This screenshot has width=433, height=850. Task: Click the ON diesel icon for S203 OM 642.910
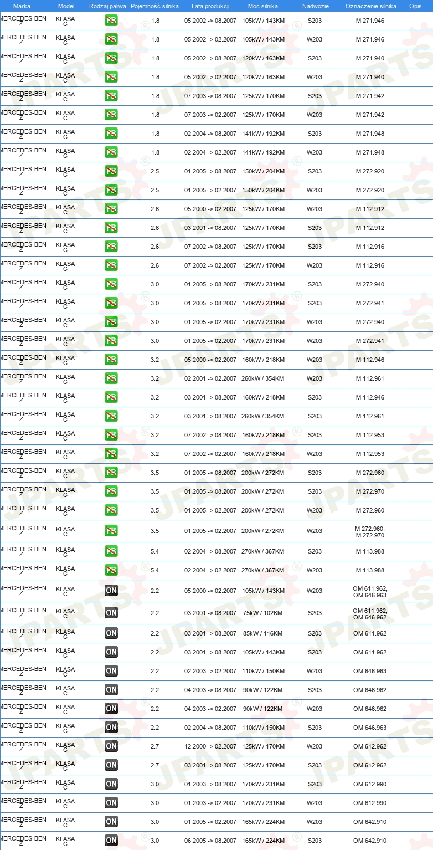[111, 841]
